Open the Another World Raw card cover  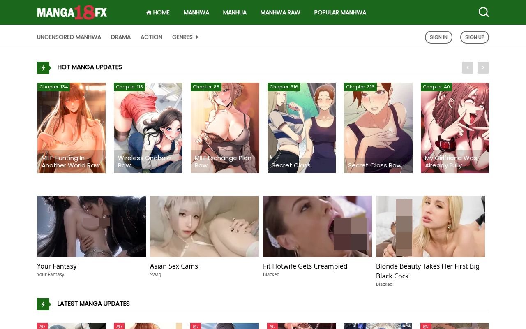(72, 128)
